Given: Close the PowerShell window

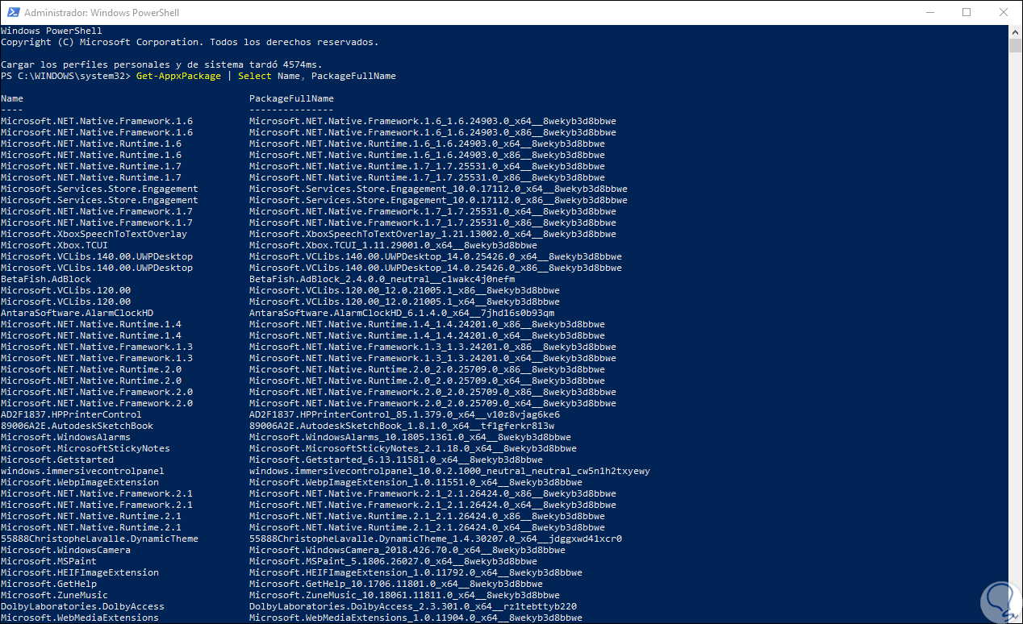Looking at the screenshot, I should pos(1004,13).
